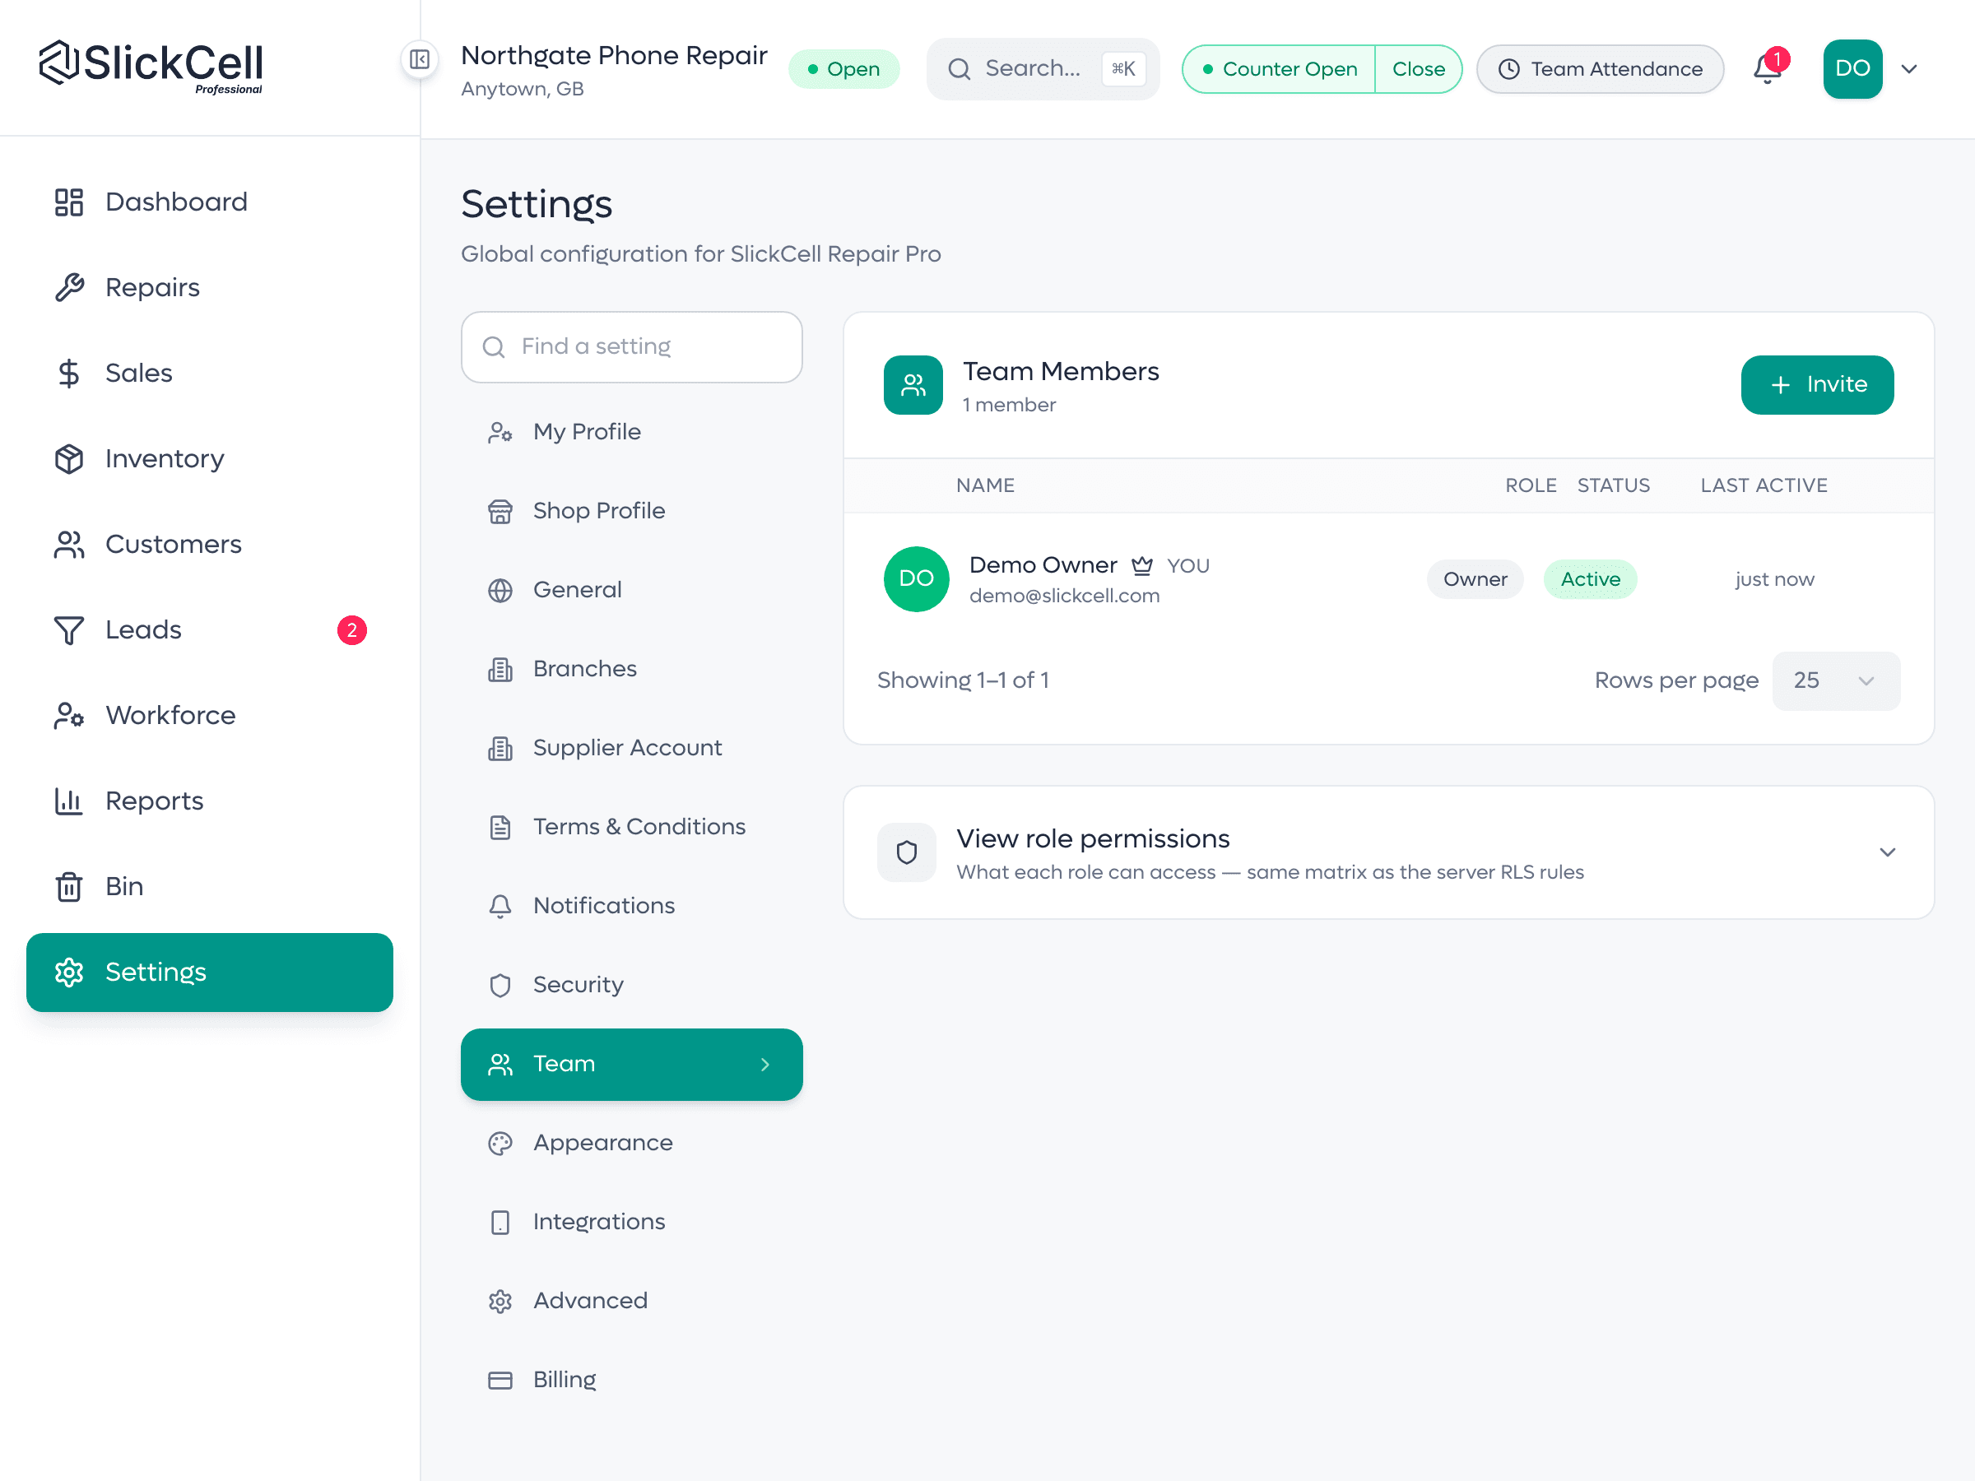Open the Rows per page dropdown
Viewport: 1975px width, 1481px height.
[1836, 680]
